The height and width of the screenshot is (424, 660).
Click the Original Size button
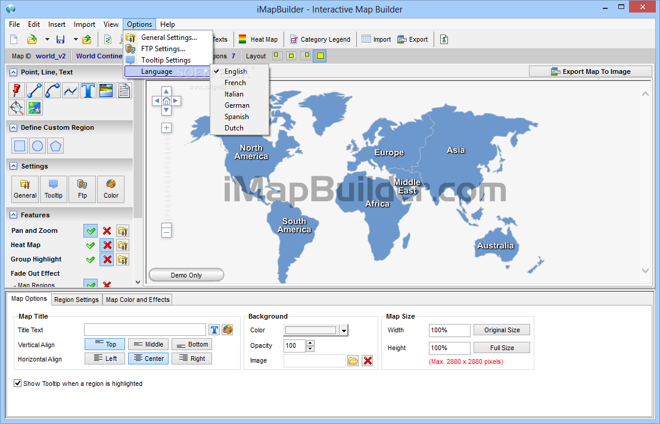[502, 330]
